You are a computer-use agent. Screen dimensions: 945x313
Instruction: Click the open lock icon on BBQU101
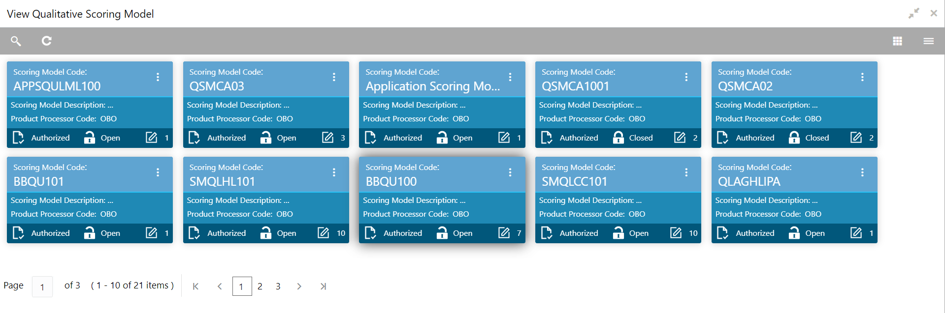tap(89, 233)
